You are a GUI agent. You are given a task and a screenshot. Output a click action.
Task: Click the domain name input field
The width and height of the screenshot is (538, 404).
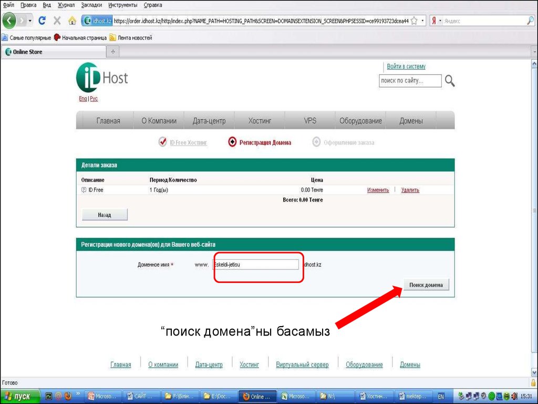point(256,265)
